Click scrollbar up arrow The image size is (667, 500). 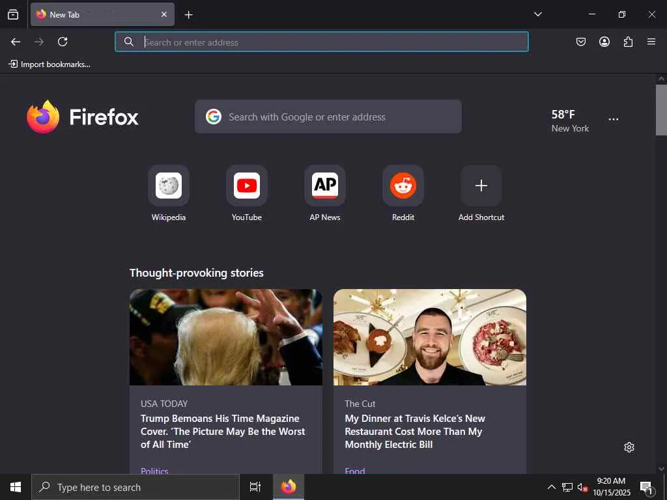tap(661, 79)
